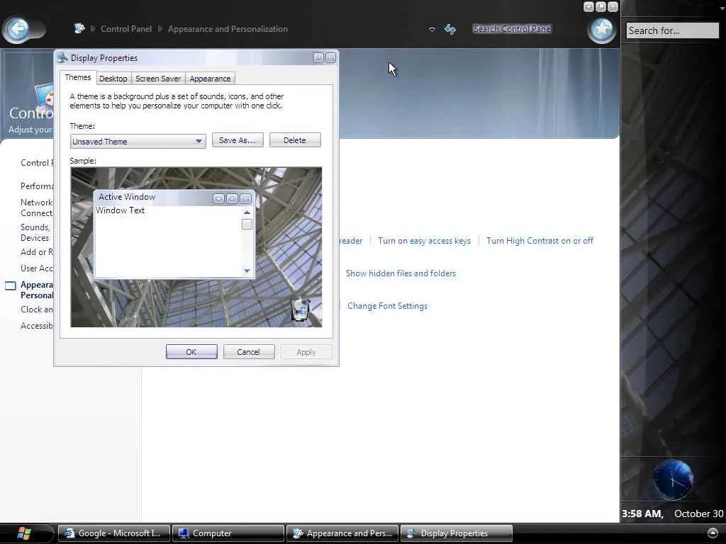Click the Display Properties title bar icon
The image size is (726, 544).
click(62, 58)
